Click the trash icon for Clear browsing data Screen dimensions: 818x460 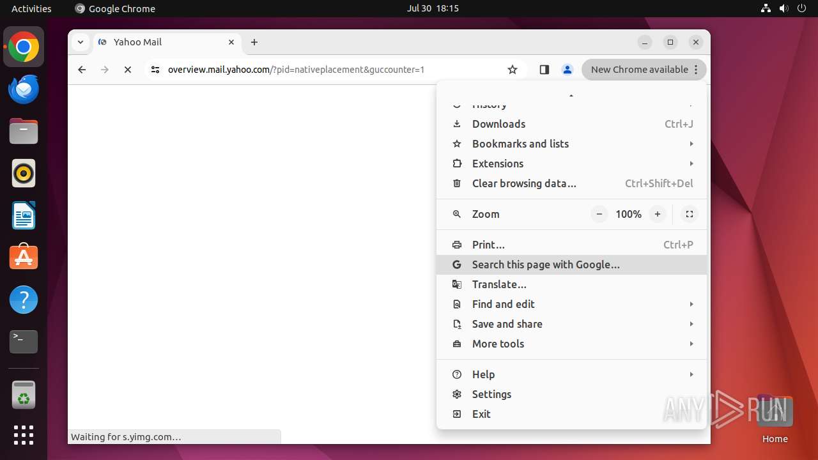point(456,183)
